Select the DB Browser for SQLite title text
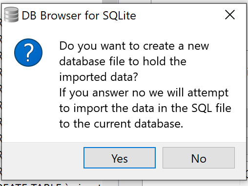The image size is (248, 186). pos(79,16)
